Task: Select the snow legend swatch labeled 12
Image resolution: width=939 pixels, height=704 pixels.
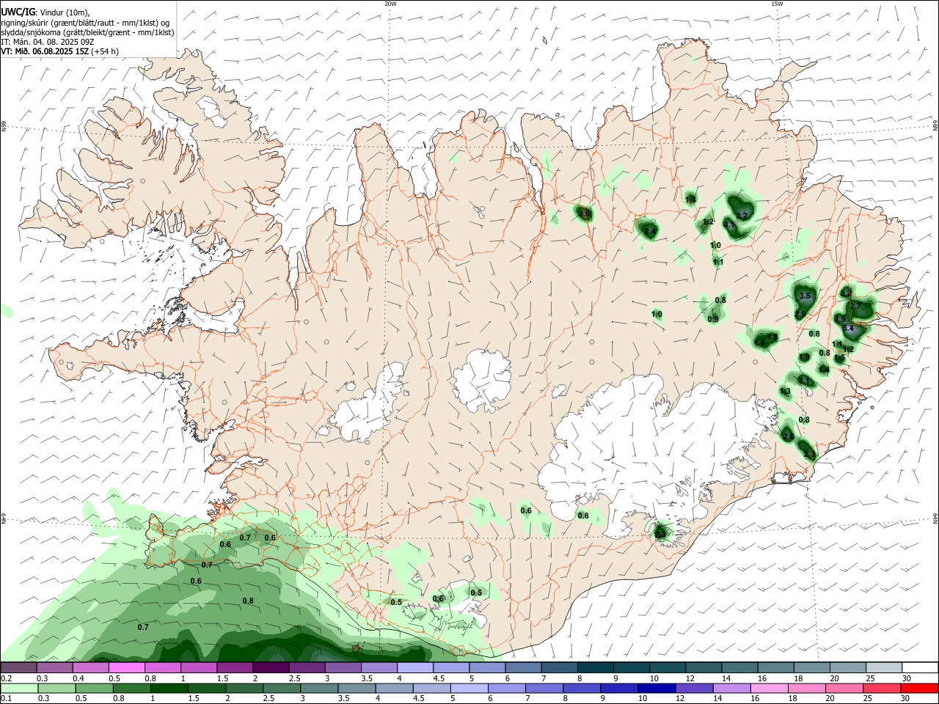Action: tap(702, 667)
